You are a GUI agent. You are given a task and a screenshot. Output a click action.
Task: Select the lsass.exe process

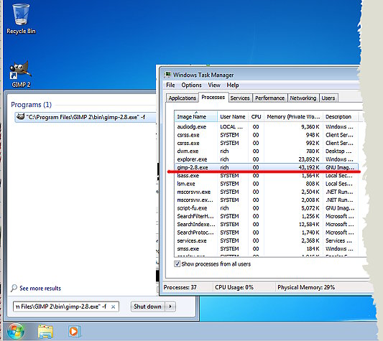[267, 175]
